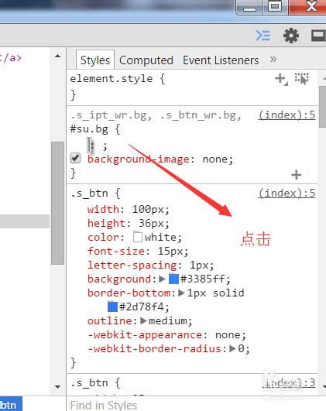Screen dimensions: 326x411
Task: Open the (index):3 source link
Action: [x=289, y=382]
